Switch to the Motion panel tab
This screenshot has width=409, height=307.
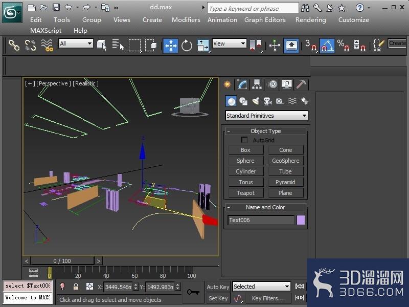pyautogui.click(x=272, y=84)
